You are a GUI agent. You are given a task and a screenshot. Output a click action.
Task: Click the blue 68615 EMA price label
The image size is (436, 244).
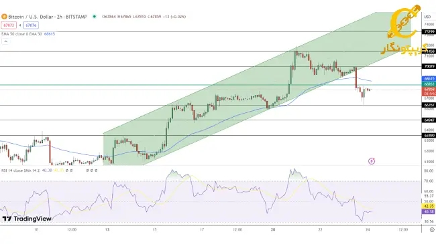tap(429, 79)
